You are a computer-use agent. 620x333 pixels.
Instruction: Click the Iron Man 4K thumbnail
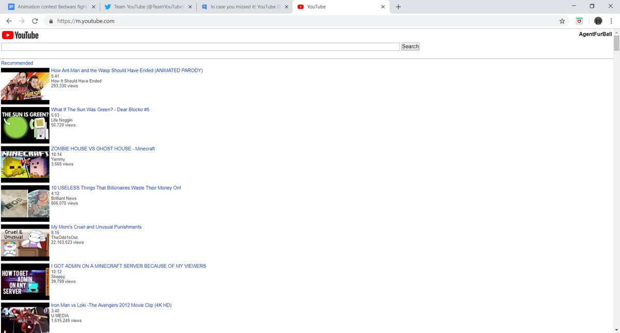point(25,317)
